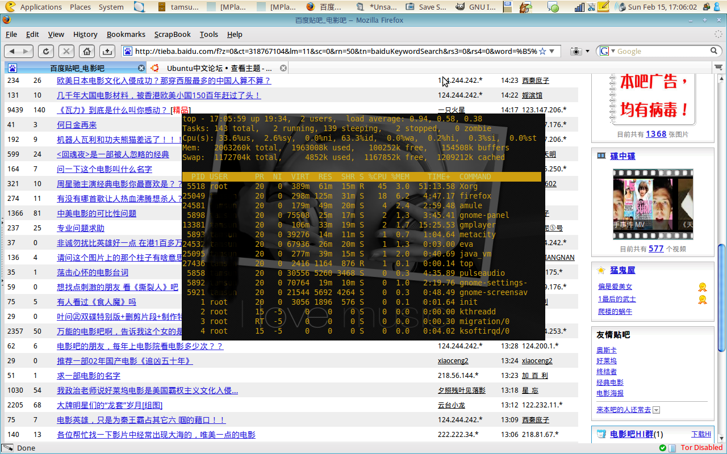The width and height of the screenshot is (727, 454).
Task: Click the network signal bars tray icon
Action: 579,7
